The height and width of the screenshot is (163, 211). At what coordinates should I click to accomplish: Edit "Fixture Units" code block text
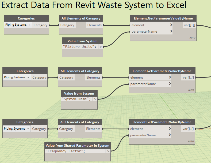pos(80,47)
